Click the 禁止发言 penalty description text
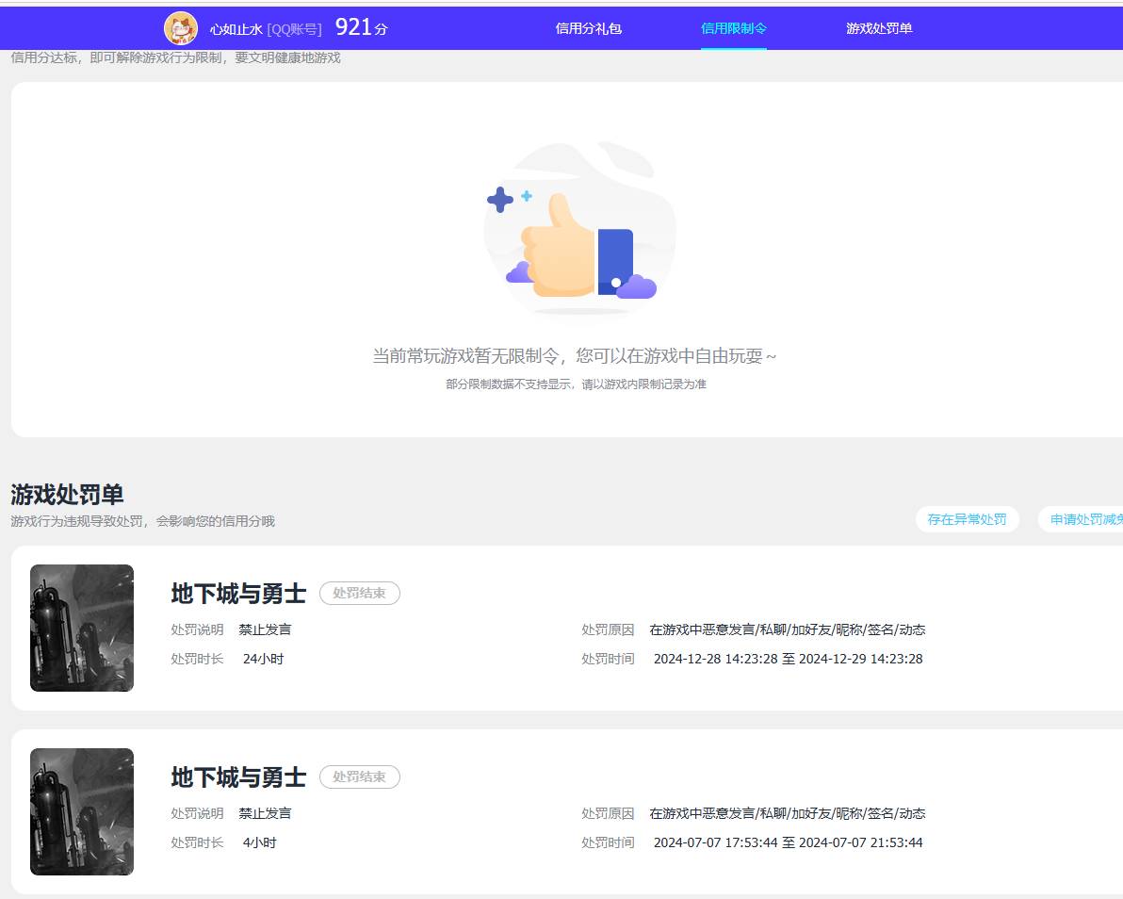This screenshot has width=1123, height=899. pyautogui.click(x=264, y=629)
